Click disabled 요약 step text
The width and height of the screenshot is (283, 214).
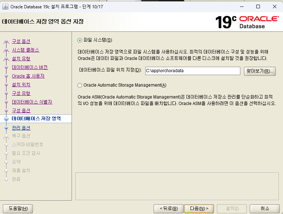16,162
